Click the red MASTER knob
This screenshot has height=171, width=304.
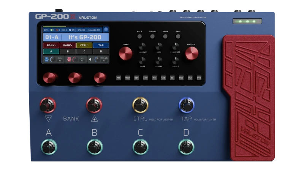pyautogui.click(x=192, y=53)
